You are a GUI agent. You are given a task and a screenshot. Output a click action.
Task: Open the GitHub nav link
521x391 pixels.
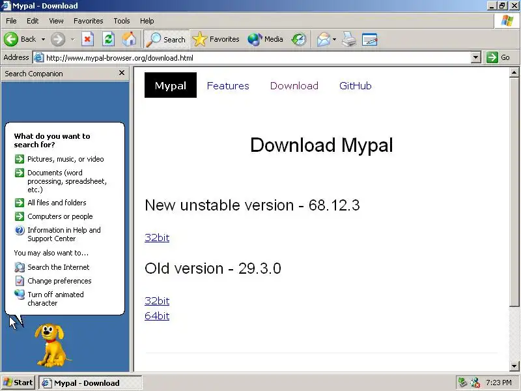[355, 86]
